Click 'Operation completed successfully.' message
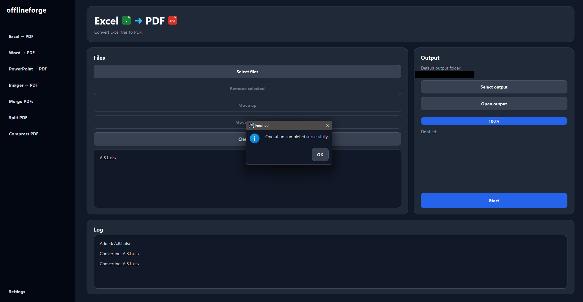Image resolution: width=583 pixels, height=302 pixels. click(297, 137)
